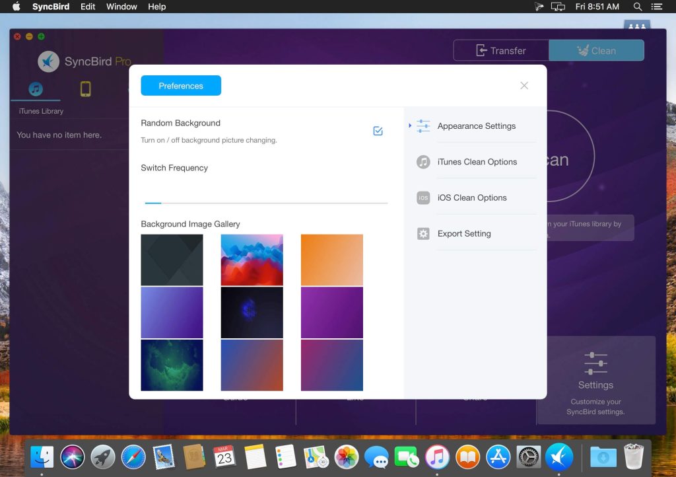Click the iTunes Clean Options music icon
This screenshot has width=676, height=477.
[x=423, y=162]
